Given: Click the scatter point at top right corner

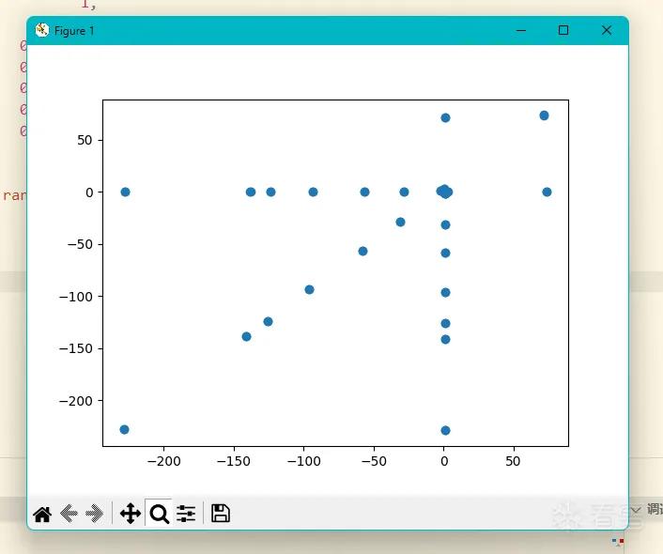Looking at the screenshot, I should (x=544, y=115).
